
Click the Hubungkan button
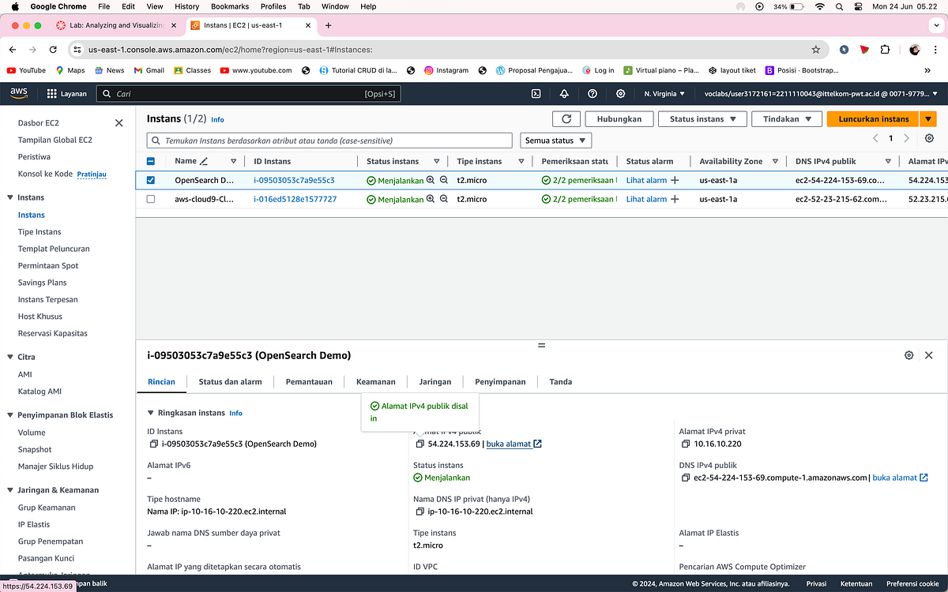tap(618, 118)
